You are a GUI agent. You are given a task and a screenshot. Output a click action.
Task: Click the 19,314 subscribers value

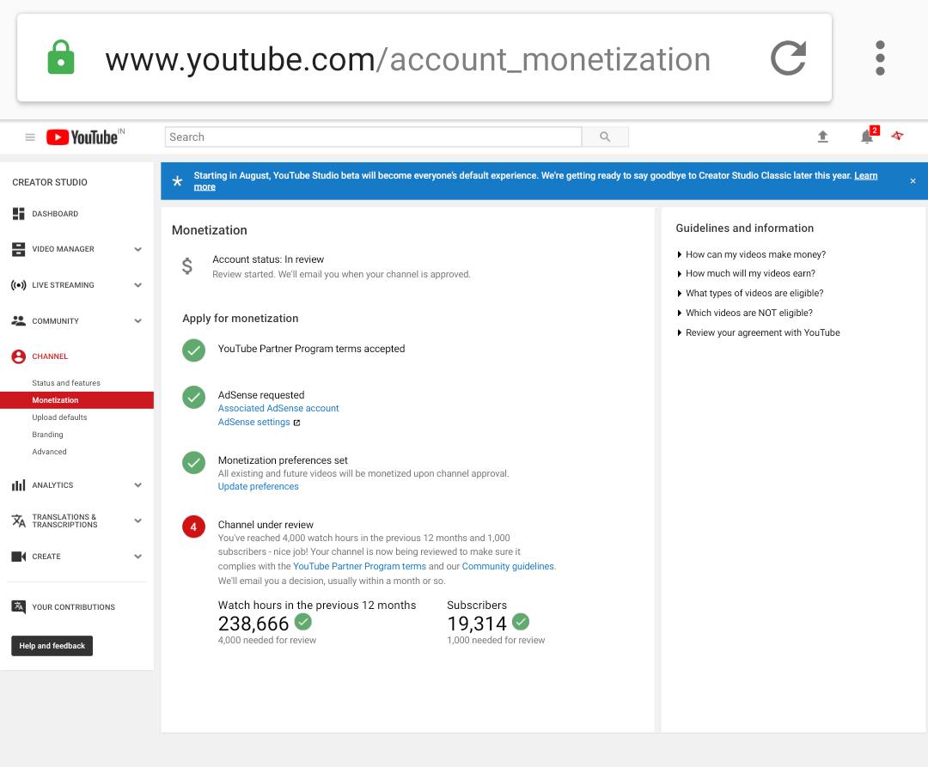(477, 624)
